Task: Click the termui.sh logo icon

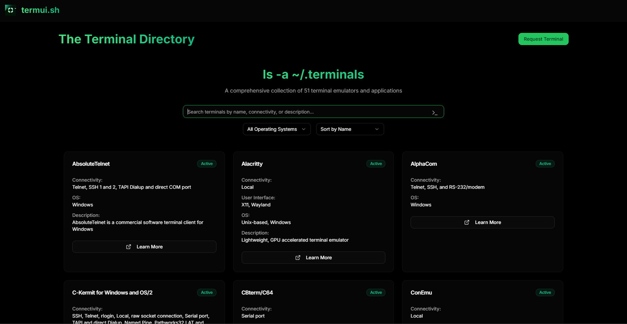Action: pyautogui.click(x=10, y=10)
